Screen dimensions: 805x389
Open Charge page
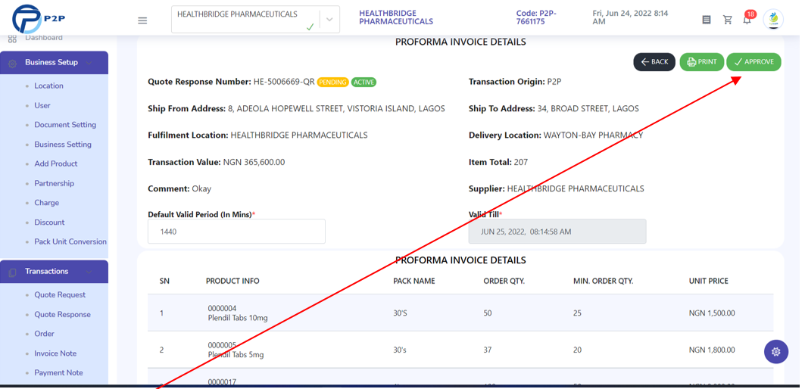[x=47, y=203]
